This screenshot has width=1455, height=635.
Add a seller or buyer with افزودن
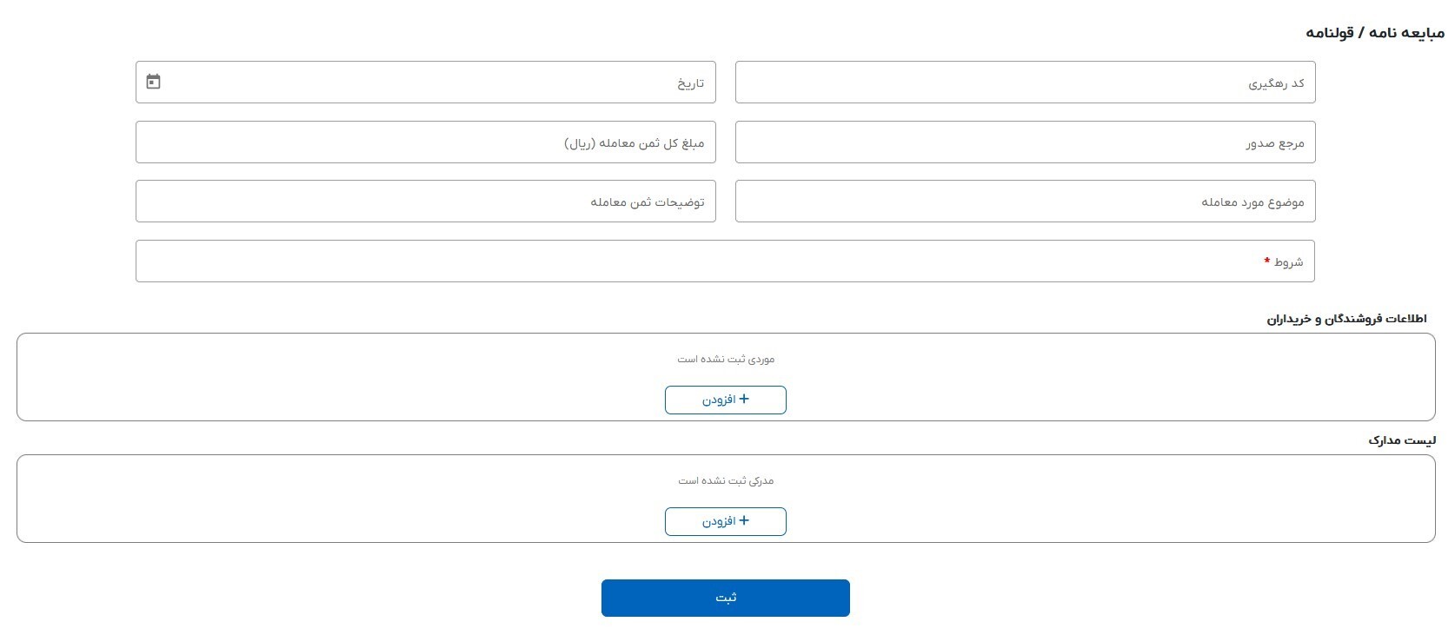point(726,400)
